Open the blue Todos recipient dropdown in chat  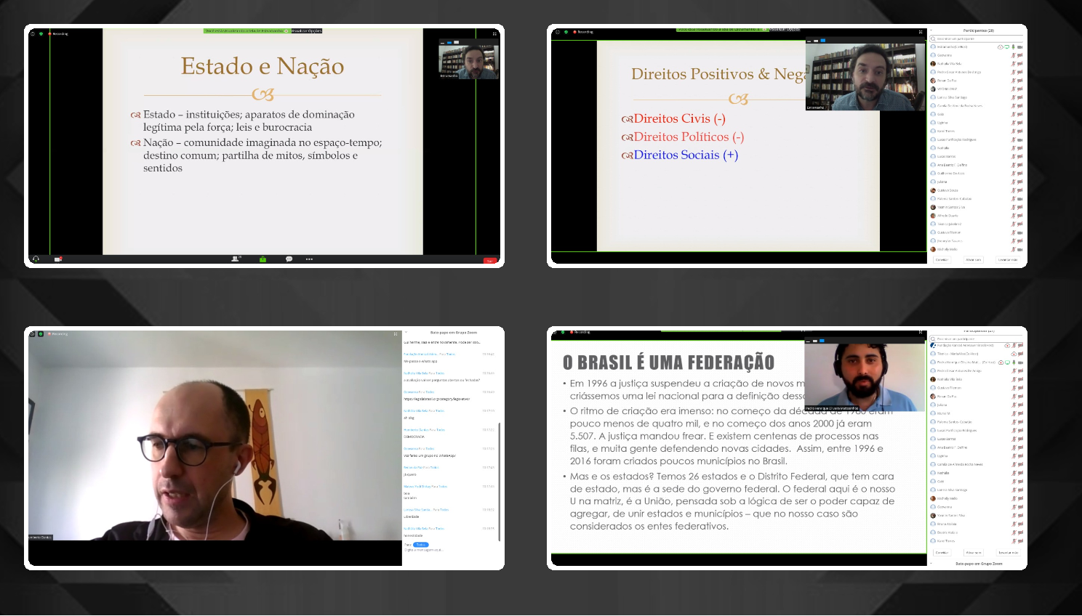(x=421, y=544)
